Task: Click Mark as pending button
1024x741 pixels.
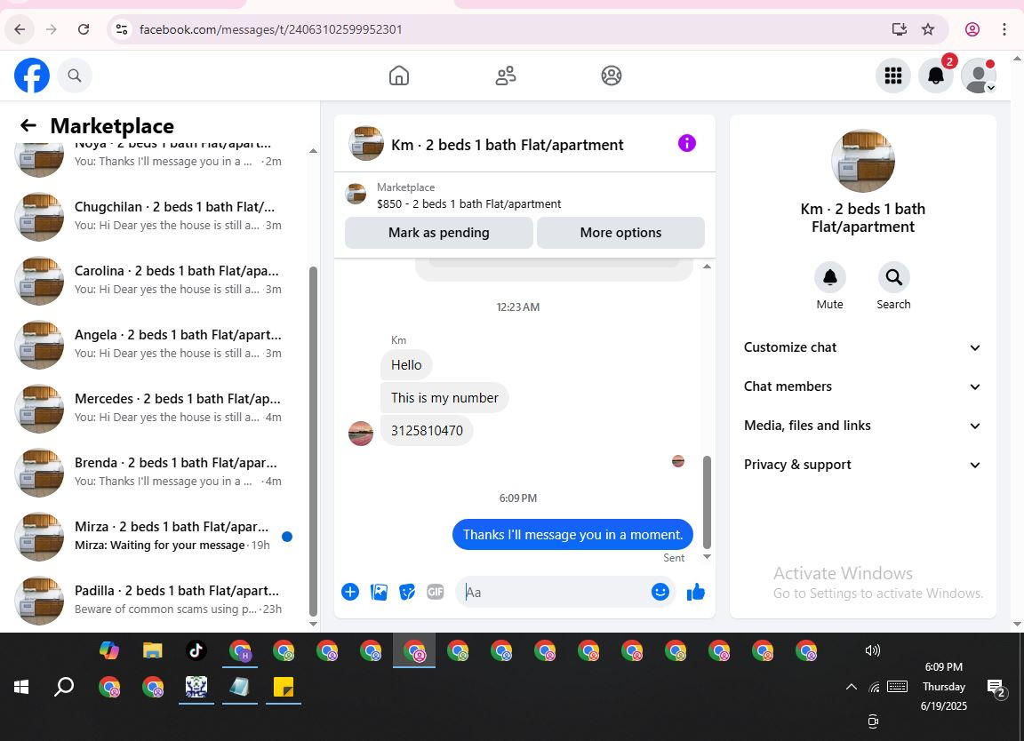Action: point(439,233)
